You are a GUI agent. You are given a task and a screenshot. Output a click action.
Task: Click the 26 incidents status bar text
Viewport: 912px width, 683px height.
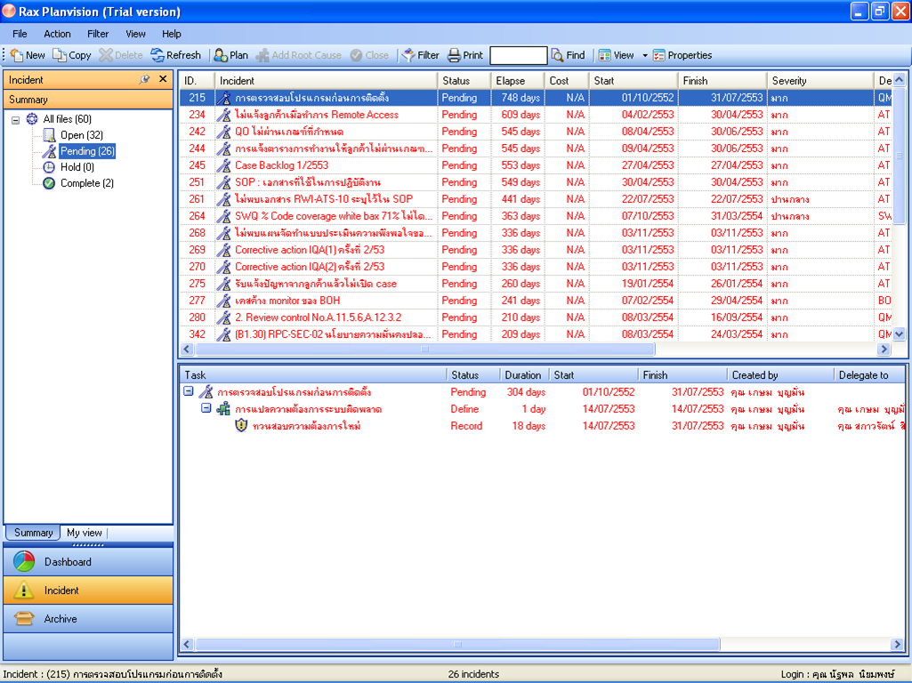pos(473,674)
